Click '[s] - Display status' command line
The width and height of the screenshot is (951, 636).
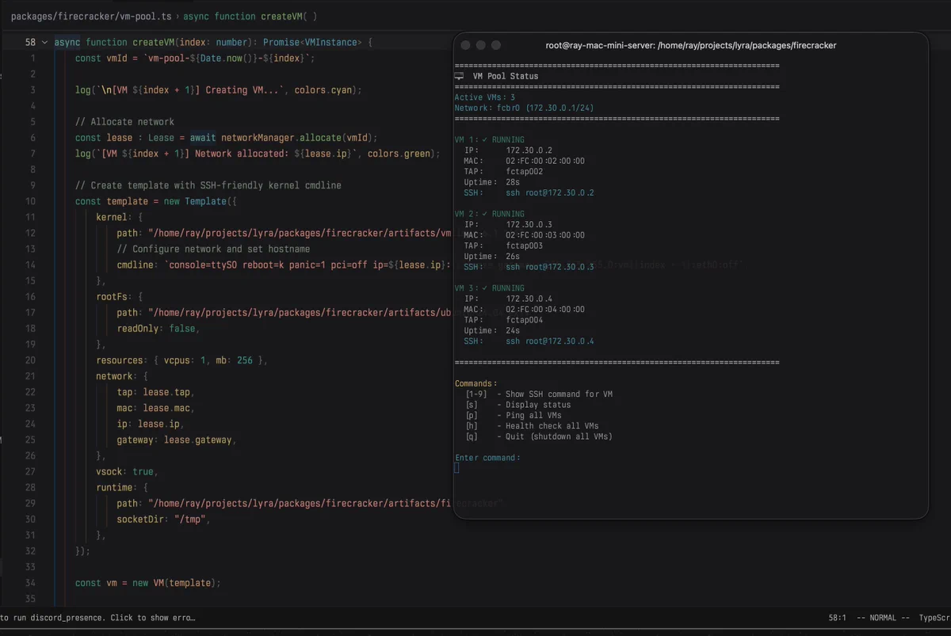518,405
